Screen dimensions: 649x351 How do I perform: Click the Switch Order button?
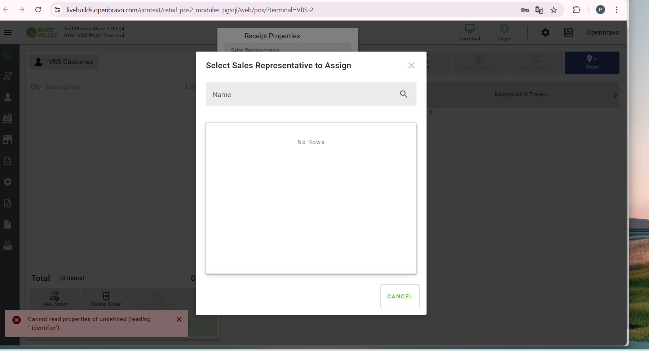click(157, 299)
